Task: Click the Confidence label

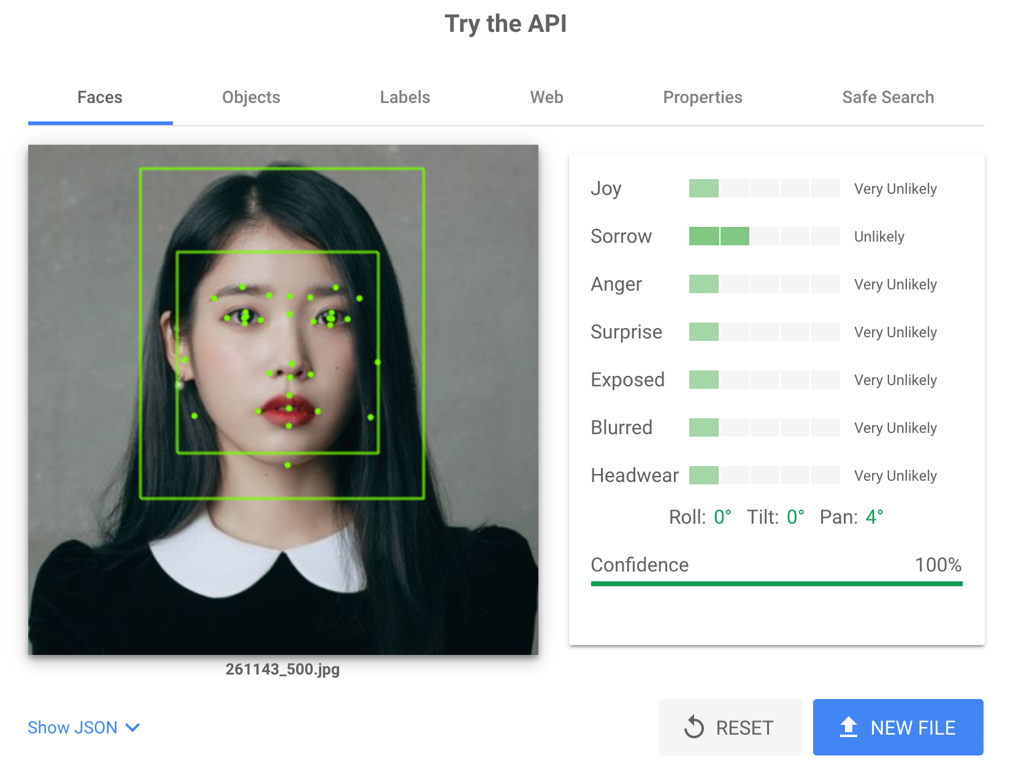Action: coord(640,565)
